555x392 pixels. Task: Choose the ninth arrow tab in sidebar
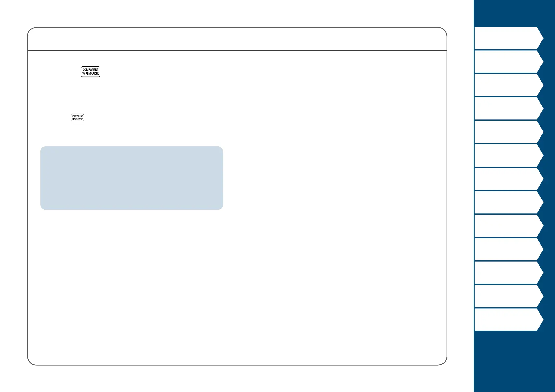click(509, 225)
